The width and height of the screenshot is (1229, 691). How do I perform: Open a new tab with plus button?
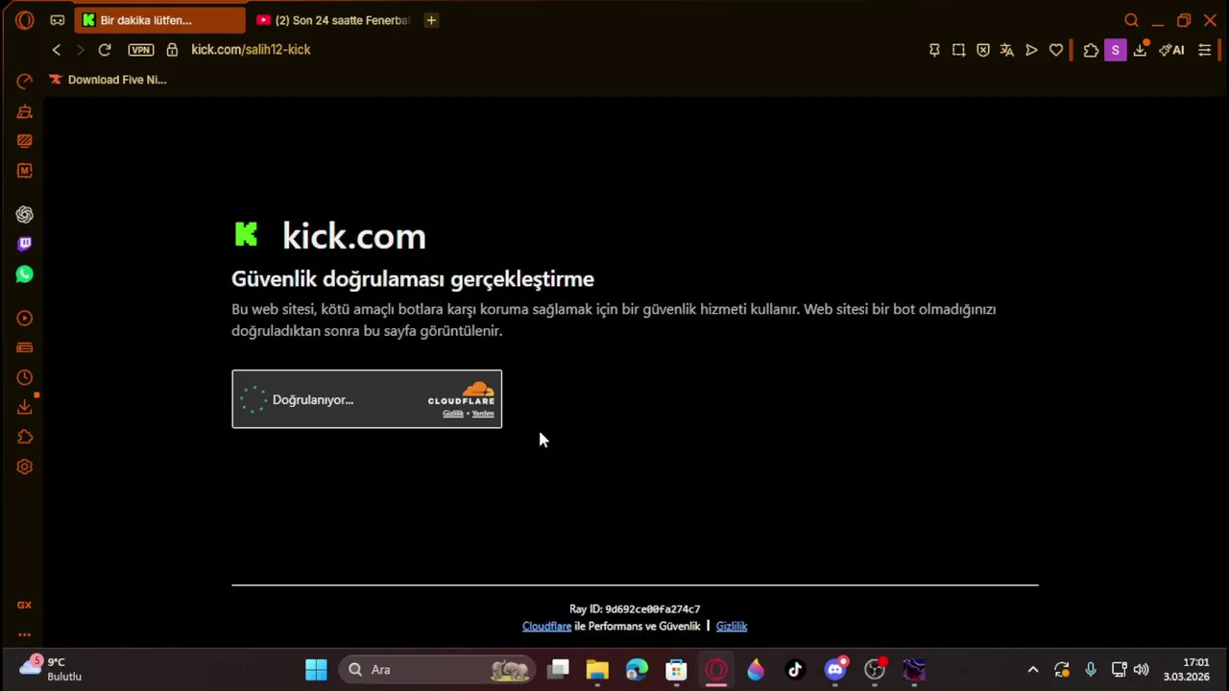point(431,20)
